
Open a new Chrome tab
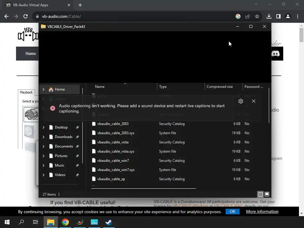[x=80, y=5]
